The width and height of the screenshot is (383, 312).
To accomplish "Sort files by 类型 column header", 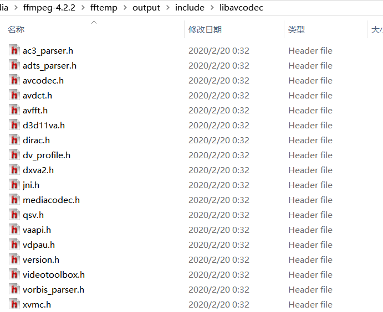I will point(297,30).
